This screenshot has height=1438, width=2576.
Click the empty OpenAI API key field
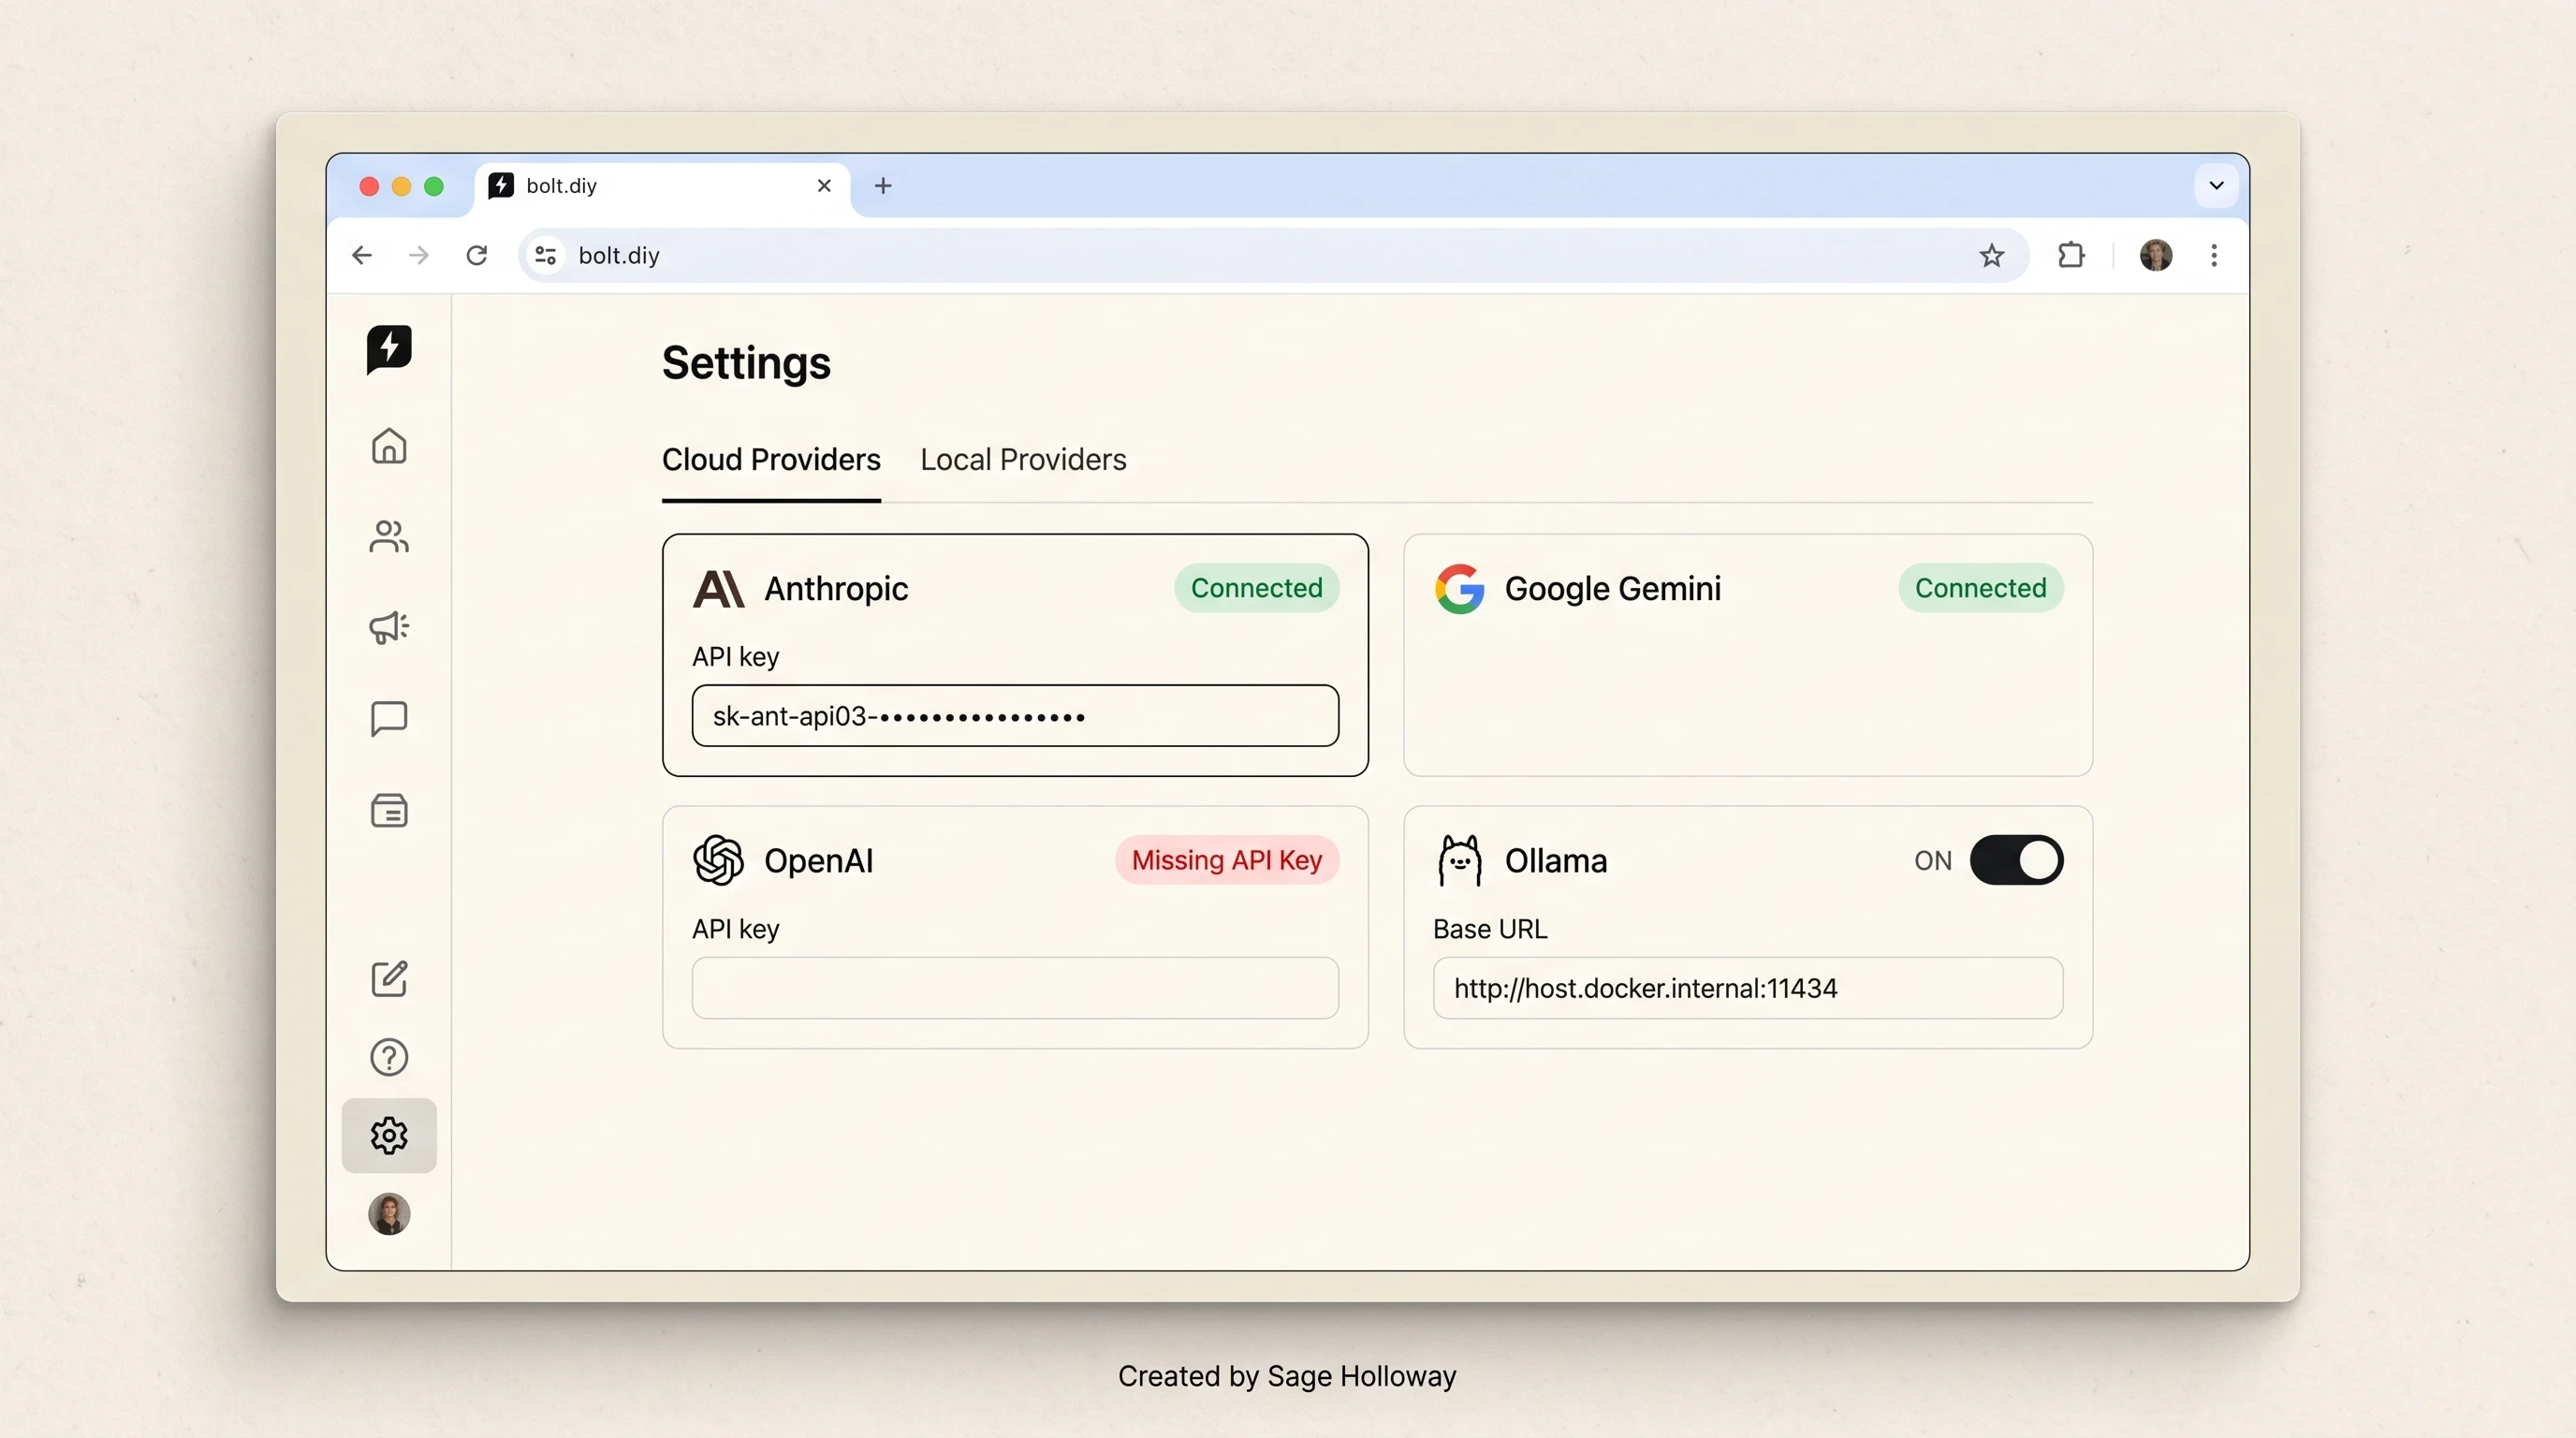(1015, 989)
